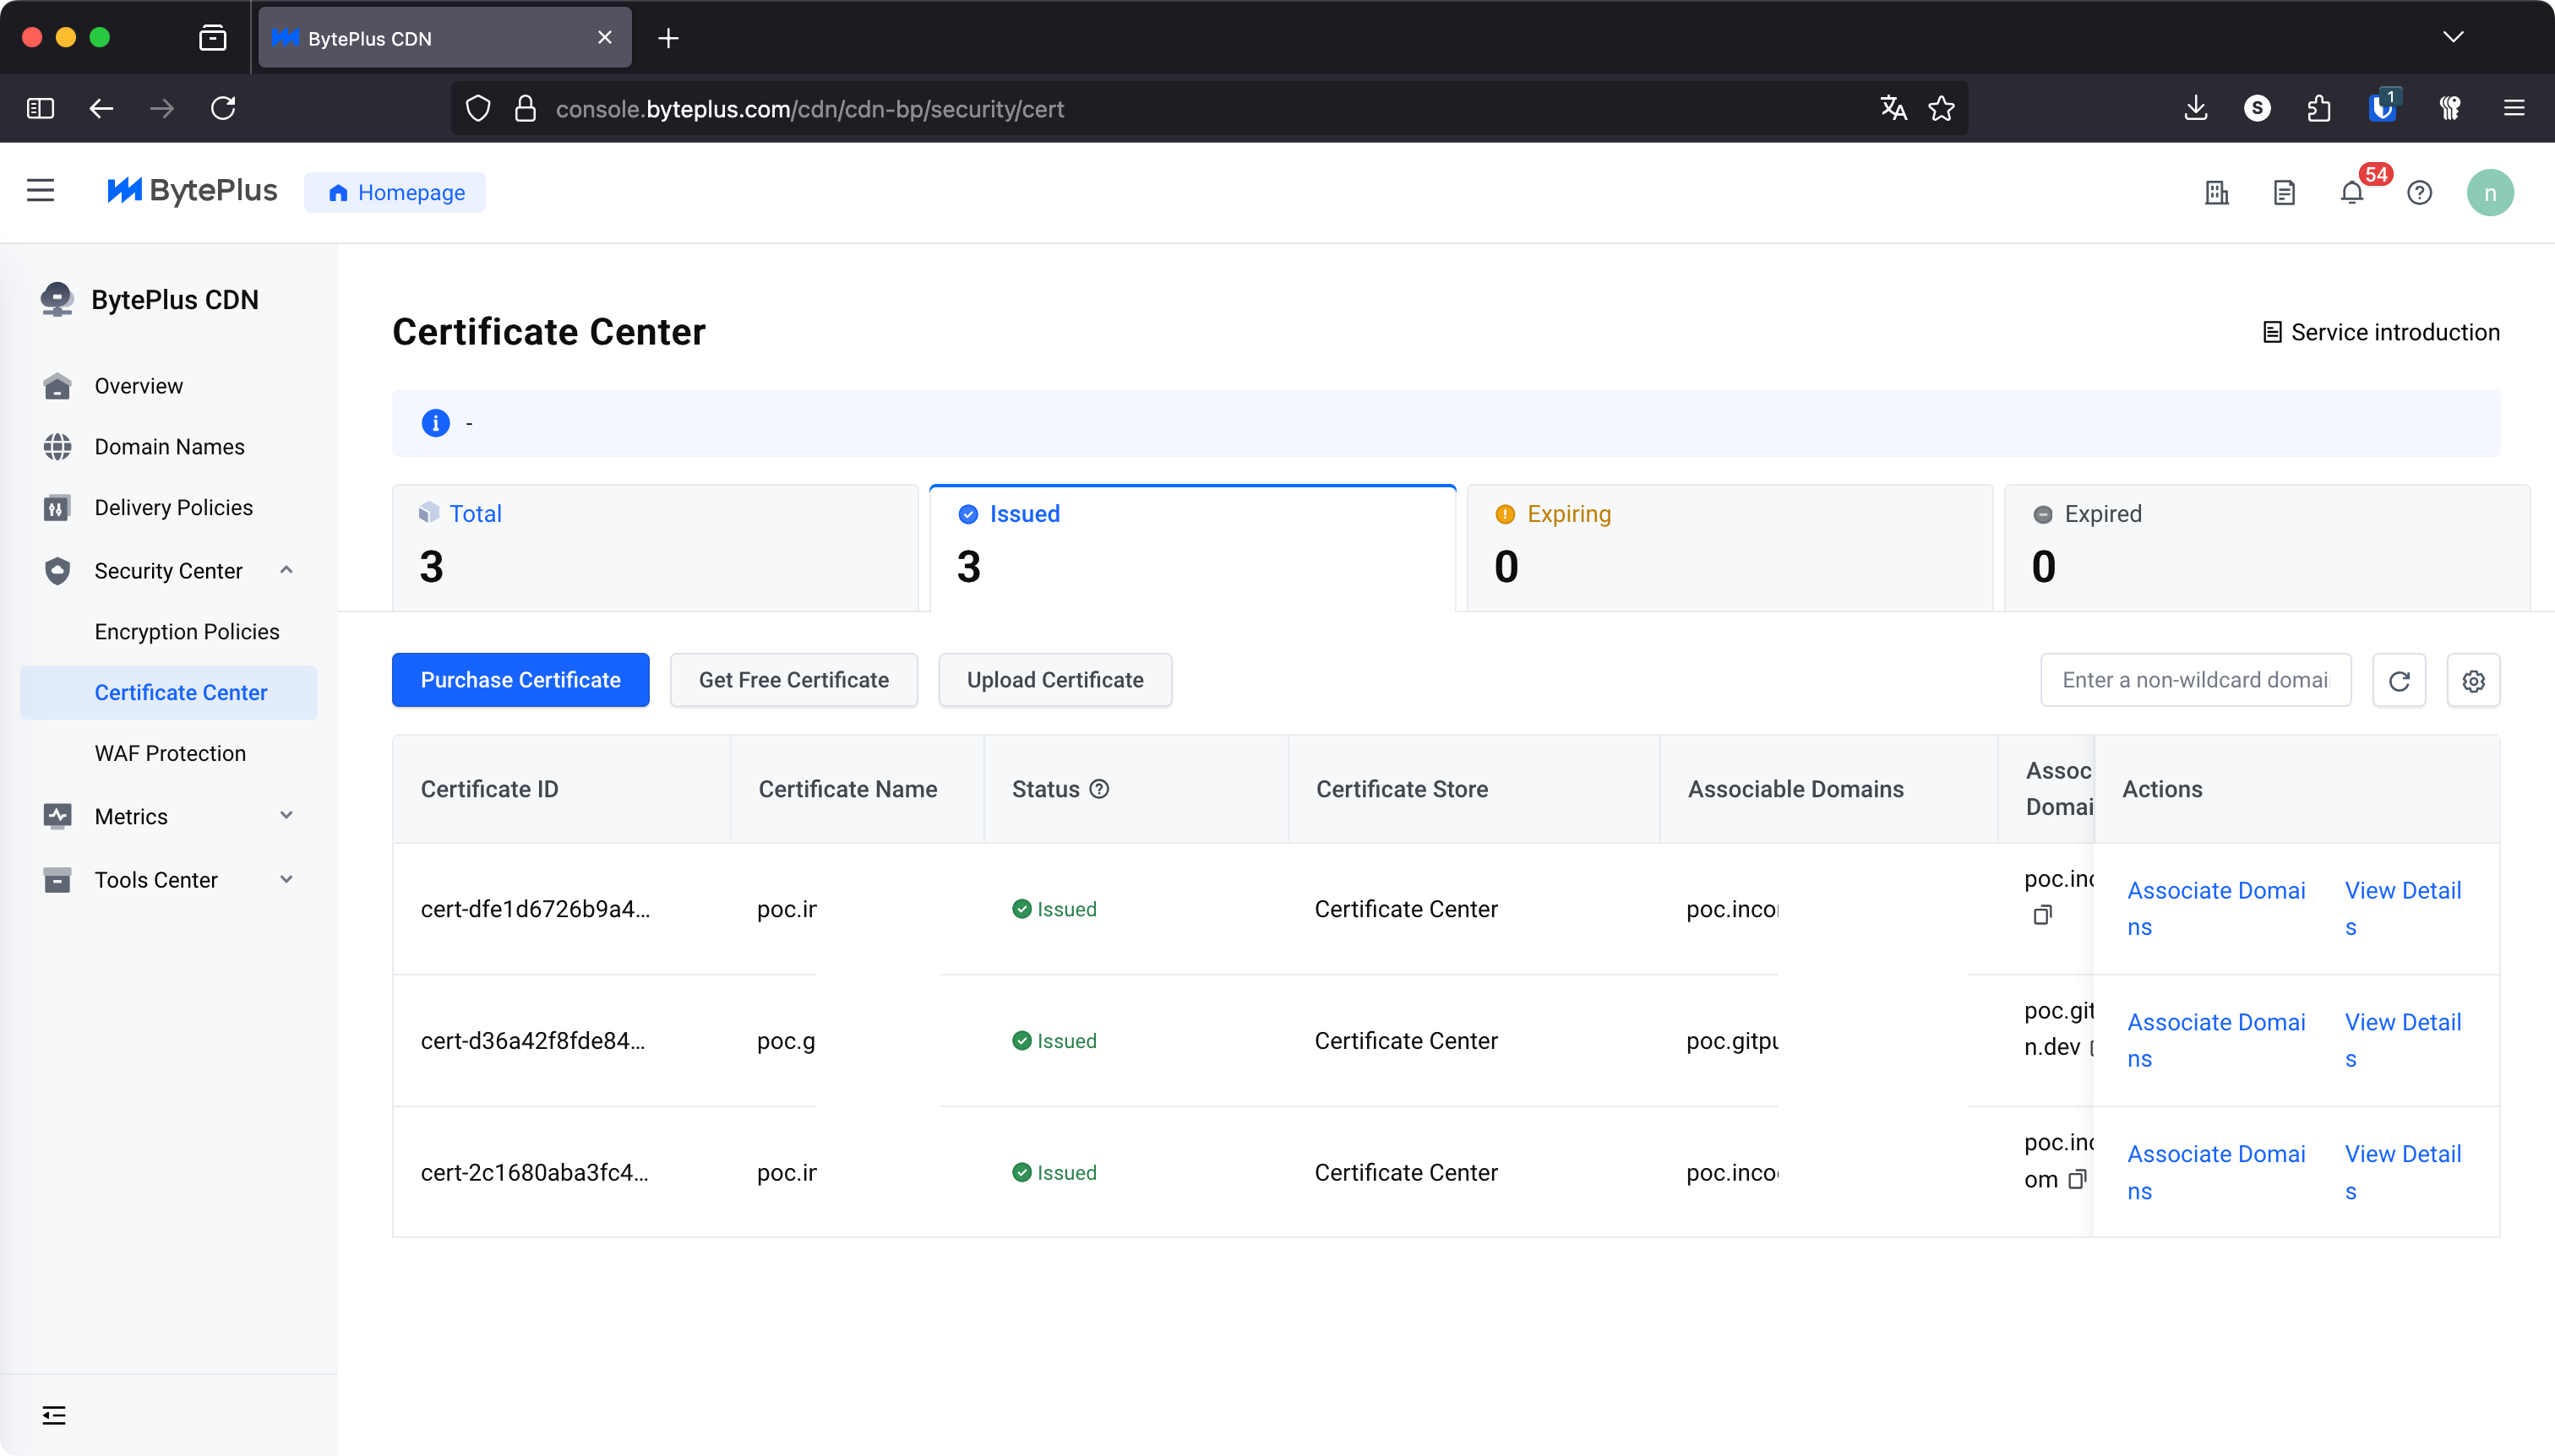Select the Issued certificates tab
The height and width of the screenshot is (1456, 2555).
tap(1192, 548)
